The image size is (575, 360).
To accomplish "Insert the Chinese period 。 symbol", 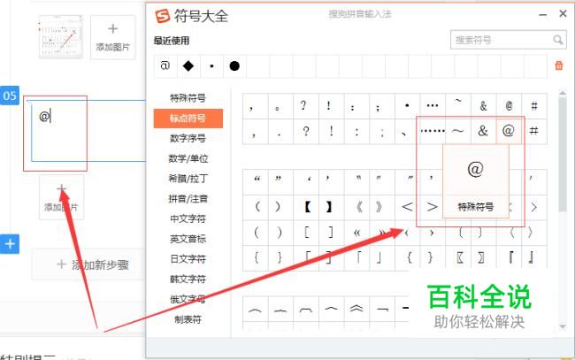I will (280, 106).
